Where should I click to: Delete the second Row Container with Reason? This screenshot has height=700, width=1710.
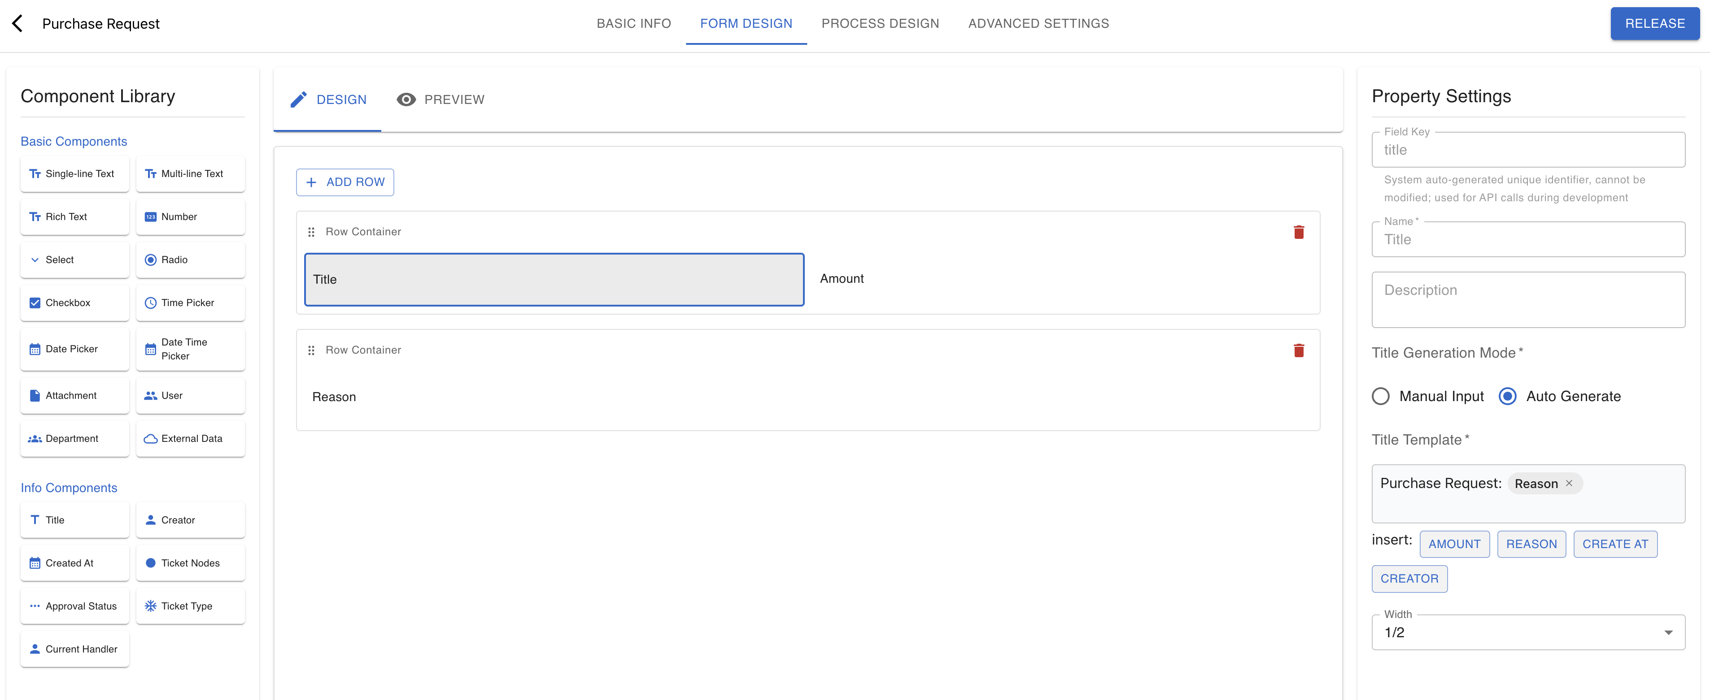pyautogui.click(x=1299, y=350)
